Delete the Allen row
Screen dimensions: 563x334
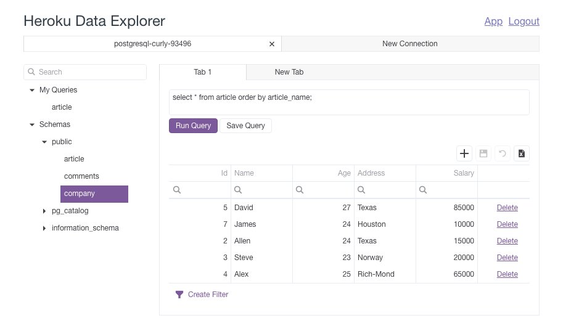pyautogui.click(x=507, y=241)
